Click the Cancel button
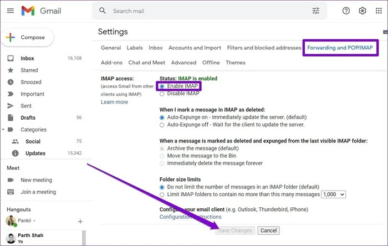The width and height of the screenshot is (388, 246). (268, 230)
